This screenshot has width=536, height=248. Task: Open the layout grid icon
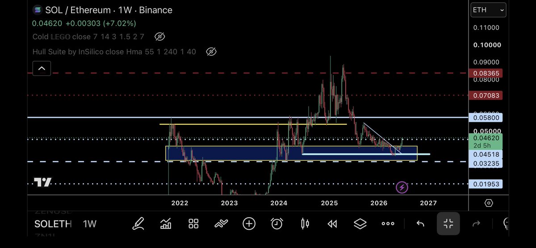point(193,223)
